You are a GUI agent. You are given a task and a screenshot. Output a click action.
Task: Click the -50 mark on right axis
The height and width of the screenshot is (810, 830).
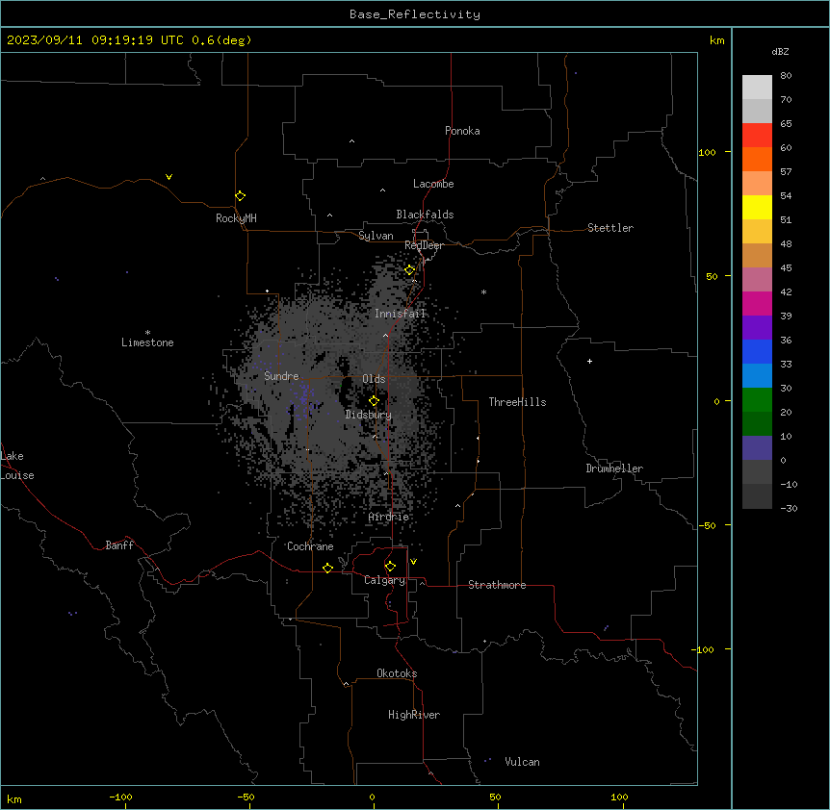click(x=707, y=525)
